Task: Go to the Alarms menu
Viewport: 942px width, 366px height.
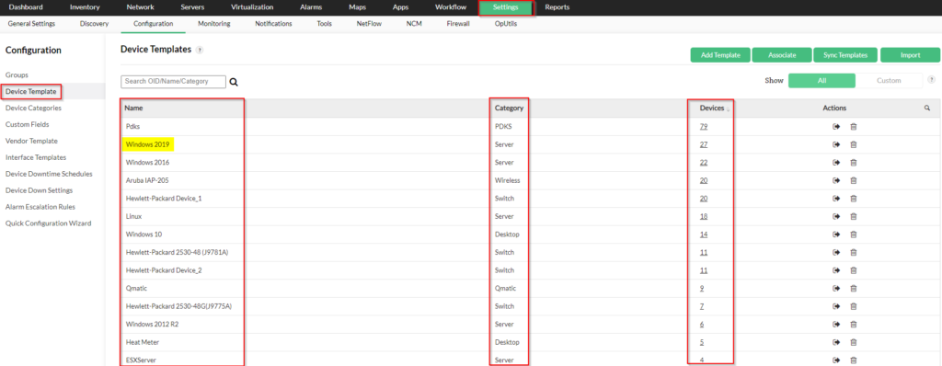Action: coord(311,7)
